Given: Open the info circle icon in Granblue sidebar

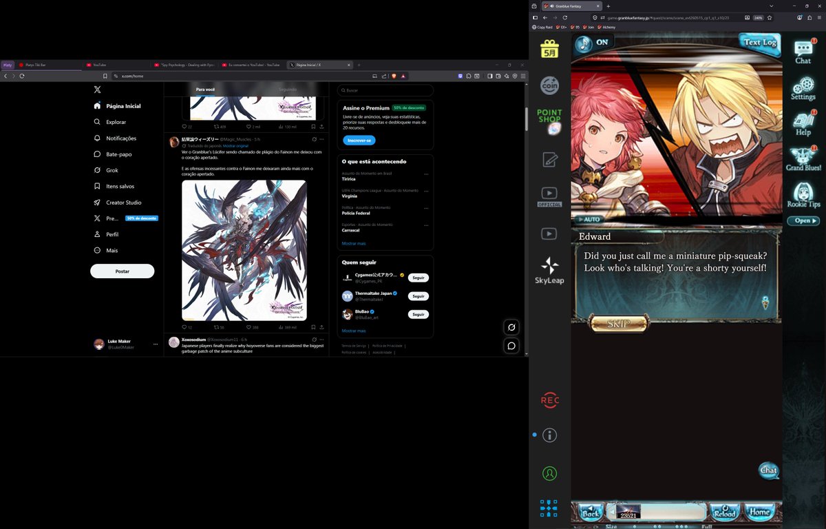Looking at the screenshot, I should pyautogui.click(x=549, y=435).
